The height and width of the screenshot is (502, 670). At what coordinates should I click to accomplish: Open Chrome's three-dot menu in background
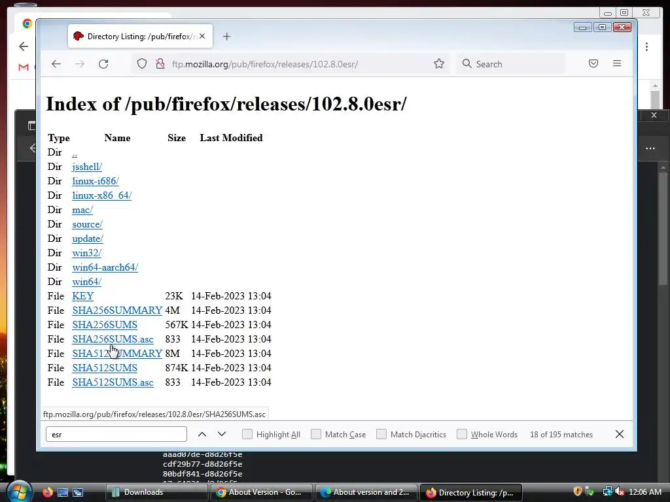pyautogui.click(x=646, y=46)
